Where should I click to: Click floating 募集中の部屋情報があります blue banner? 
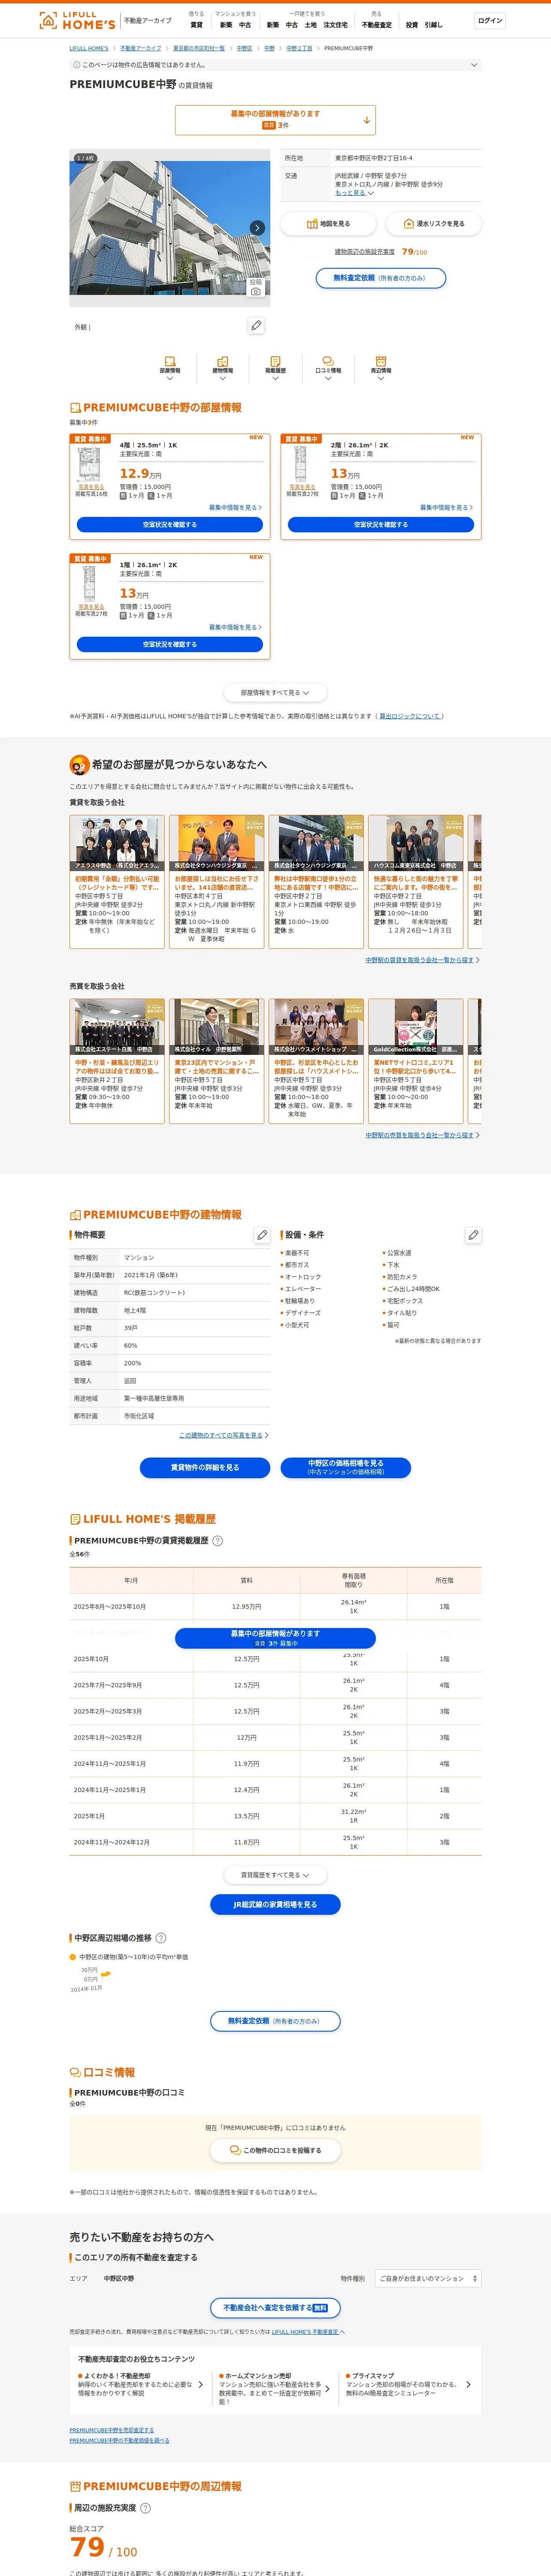(x=275, y=1638)
